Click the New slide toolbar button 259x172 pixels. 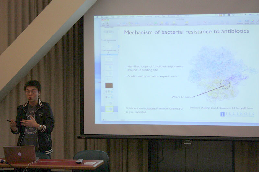tap(103, 23)
